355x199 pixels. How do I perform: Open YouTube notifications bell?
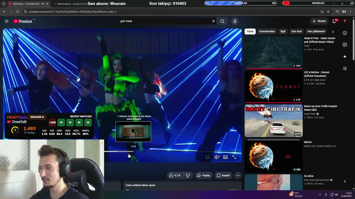[x=334, y=21]
